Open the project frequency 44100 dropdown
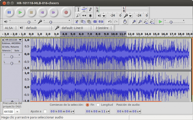193x120 pixels. [x=17, y=112]
